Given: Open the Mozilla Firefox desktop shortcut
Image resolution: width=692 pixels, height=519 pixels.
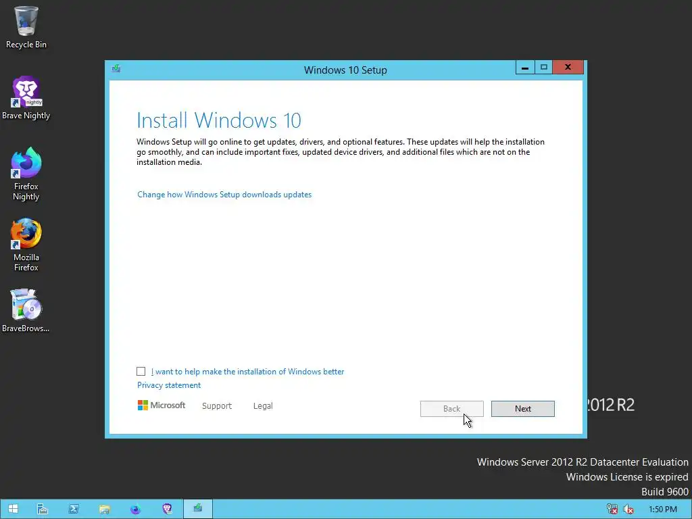Looking at the screenshot, I should (x=26, y=245).
